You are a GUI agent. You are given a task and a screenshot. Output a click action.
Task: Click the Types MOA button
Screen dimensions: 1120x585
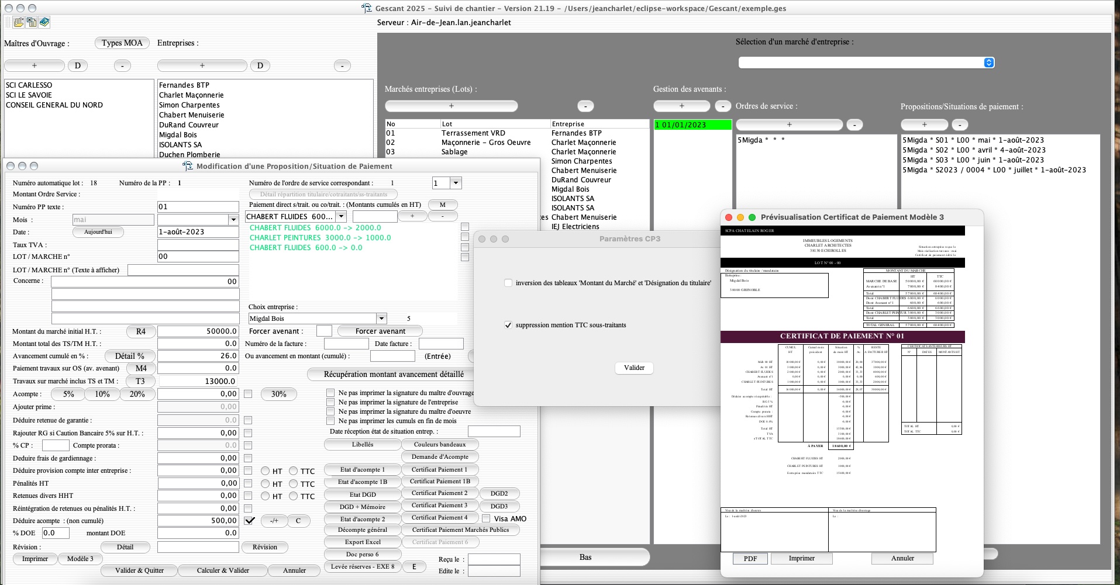pos(122,43)
